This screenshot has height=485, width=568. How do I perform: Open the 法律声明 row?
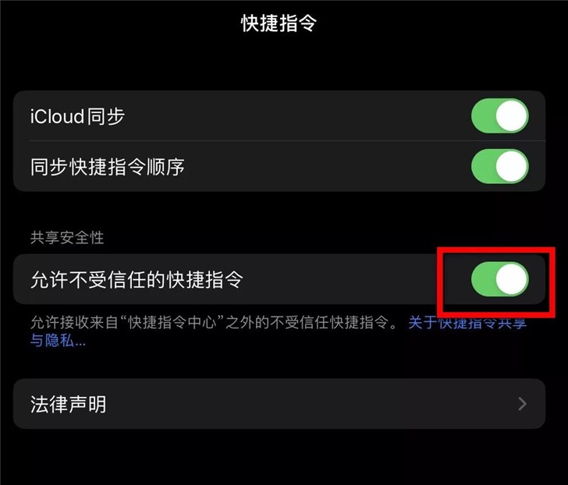click(279, 404)
